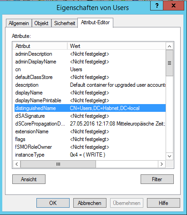Click the vertical scrollbar thumb
This screenshot has width=187, height=215.
pyautogui.click(x=169, y=63)
